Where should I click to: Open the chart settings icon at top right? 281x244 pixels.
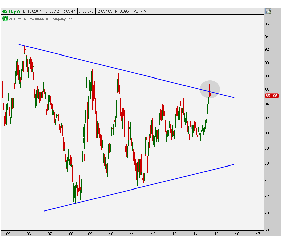[268, 11]
